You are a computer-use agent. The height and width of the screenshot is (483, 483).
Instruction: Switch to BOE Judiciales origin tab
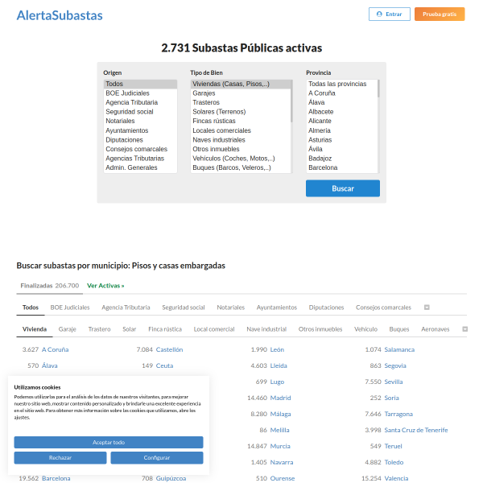70,308
